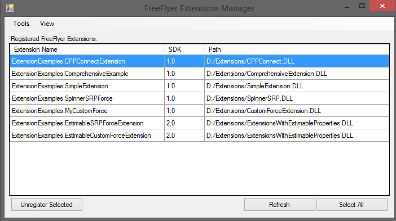
Task: Click SDK 1.0 cell of MyCustomForce row
Action: pos(184,110)
